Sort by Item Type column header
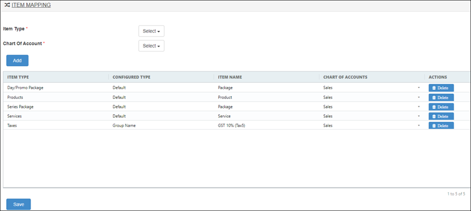This screenshot has height=211, width=471. coord(18,77)
